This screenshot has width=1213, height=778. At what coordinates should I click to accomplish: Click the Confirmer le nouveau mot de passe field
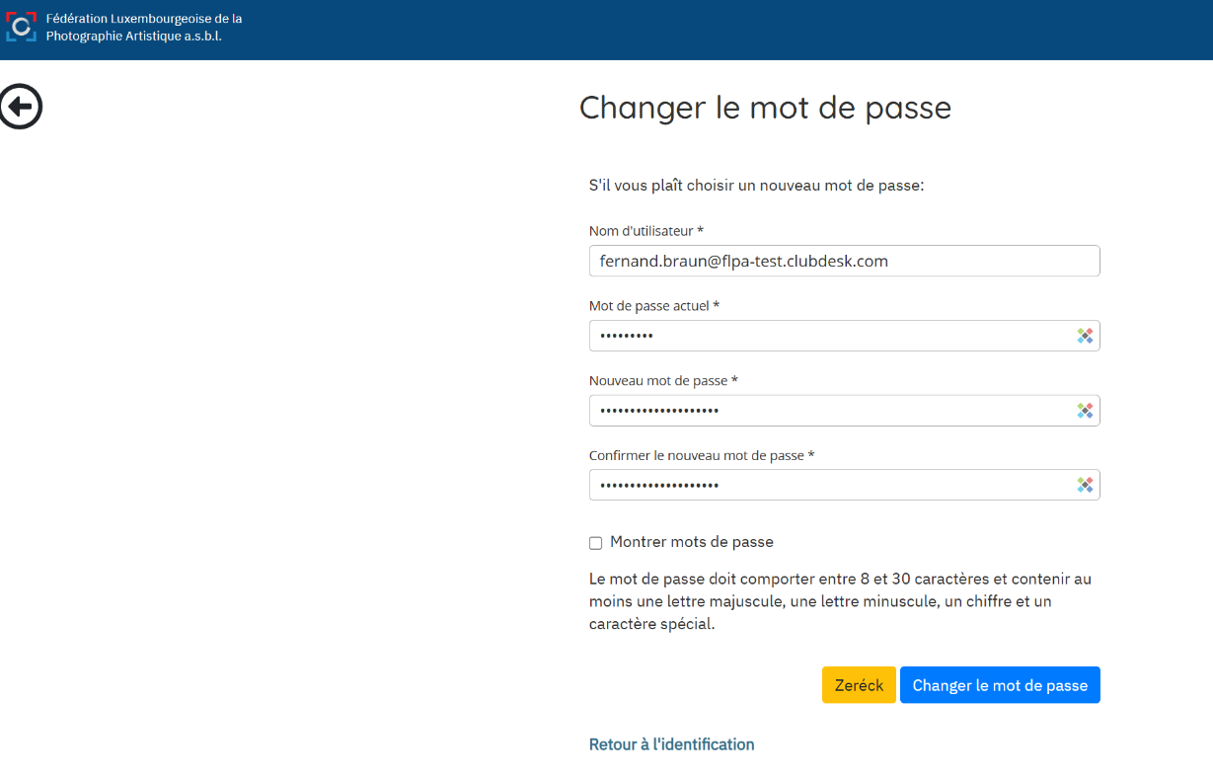click(829, 485)
